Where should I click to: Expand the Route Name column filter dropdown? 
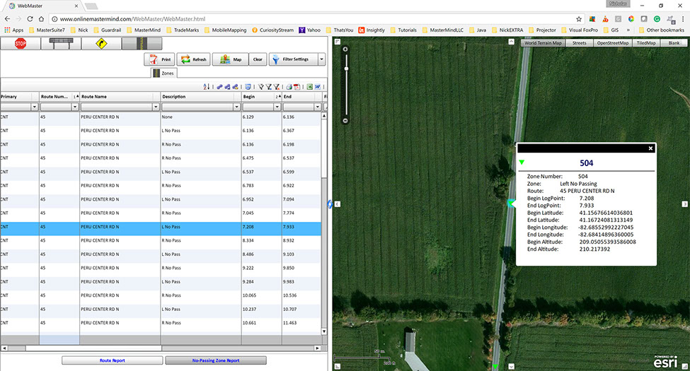pos(154,107)
